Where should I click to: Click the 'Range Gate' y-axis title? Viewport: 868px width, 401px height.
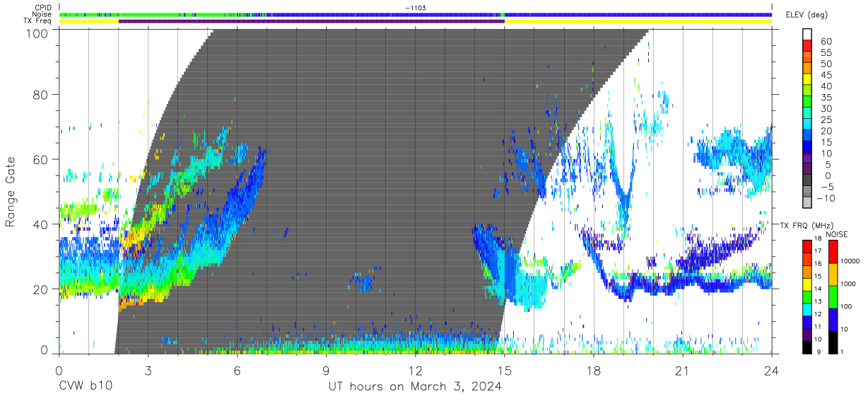click(11, 192)
